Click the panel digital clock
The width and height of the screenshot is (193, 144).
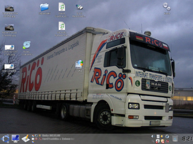[187, 139]
